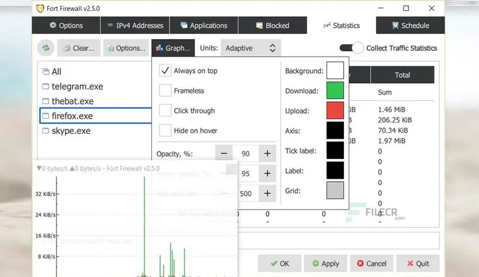Screen dimensions: 479x277
Task: Open the Schedule tab
Action: click(x=410, y=25)
